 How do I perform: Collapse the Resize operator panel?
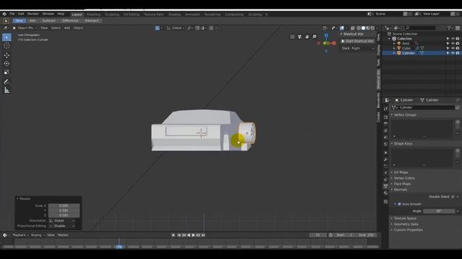[17, 199]
